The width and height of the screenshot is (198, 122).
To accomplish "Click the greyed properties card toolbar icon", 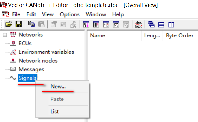I will point(63,25).
